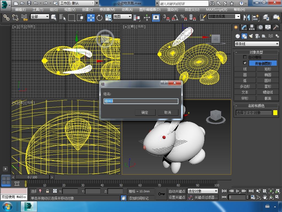The width and height of the screenshot is (282, 212).
Task: Click the Set Keys large key icon
Action: [161, 194]
